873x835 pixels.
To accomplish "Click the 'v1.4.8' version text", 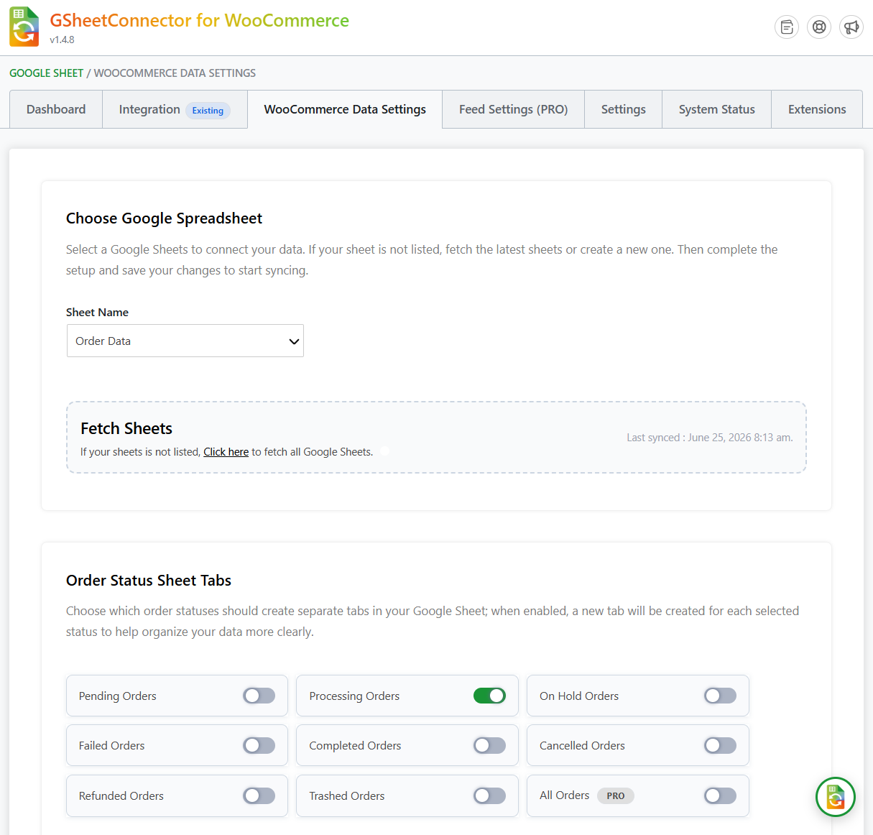I will click(62, 40).
